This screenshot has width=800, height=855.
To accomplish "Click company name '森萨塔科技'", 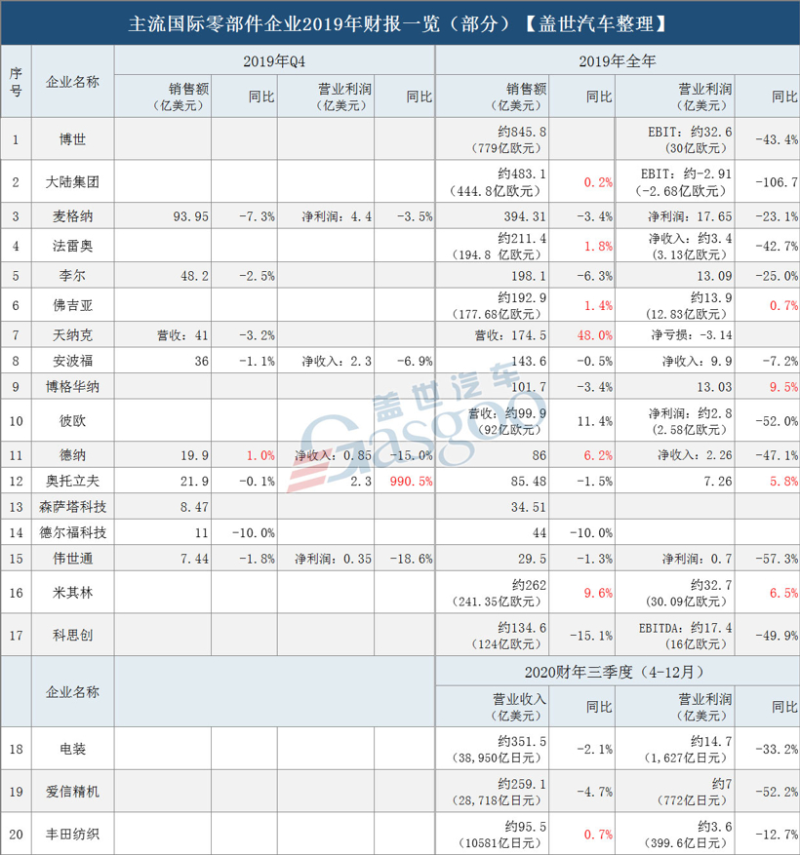I will [72, 507].
